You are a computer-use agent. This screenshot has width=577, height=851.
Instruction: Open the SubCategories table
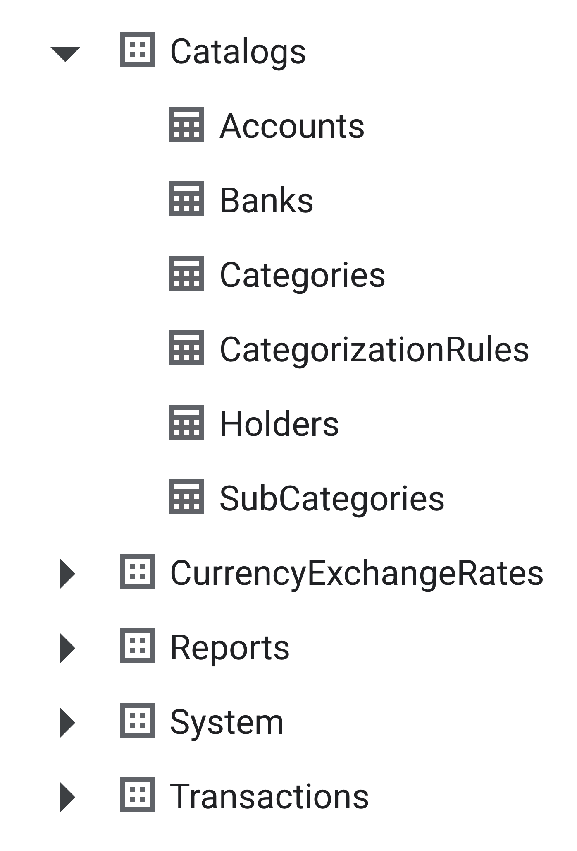pyautogui.click(x=332, y=499)
